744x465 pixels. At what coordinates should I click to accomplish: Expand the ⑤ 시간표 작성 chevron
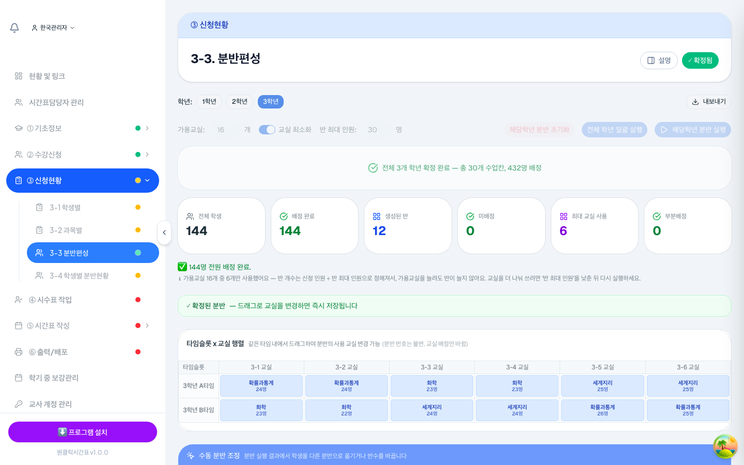pos(147,326)
